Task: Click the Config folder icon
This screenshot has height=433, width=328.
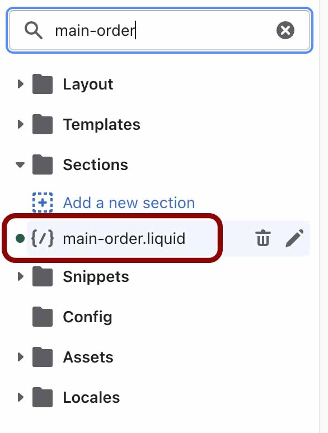Action: coord(43,317)
